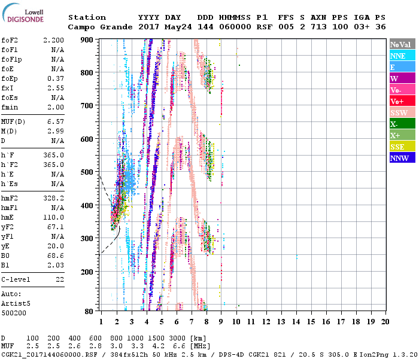Select the yellow SSE legend swatch
Image resolution: width=419 pixels, height=359 pixels.
coord(400,147)
